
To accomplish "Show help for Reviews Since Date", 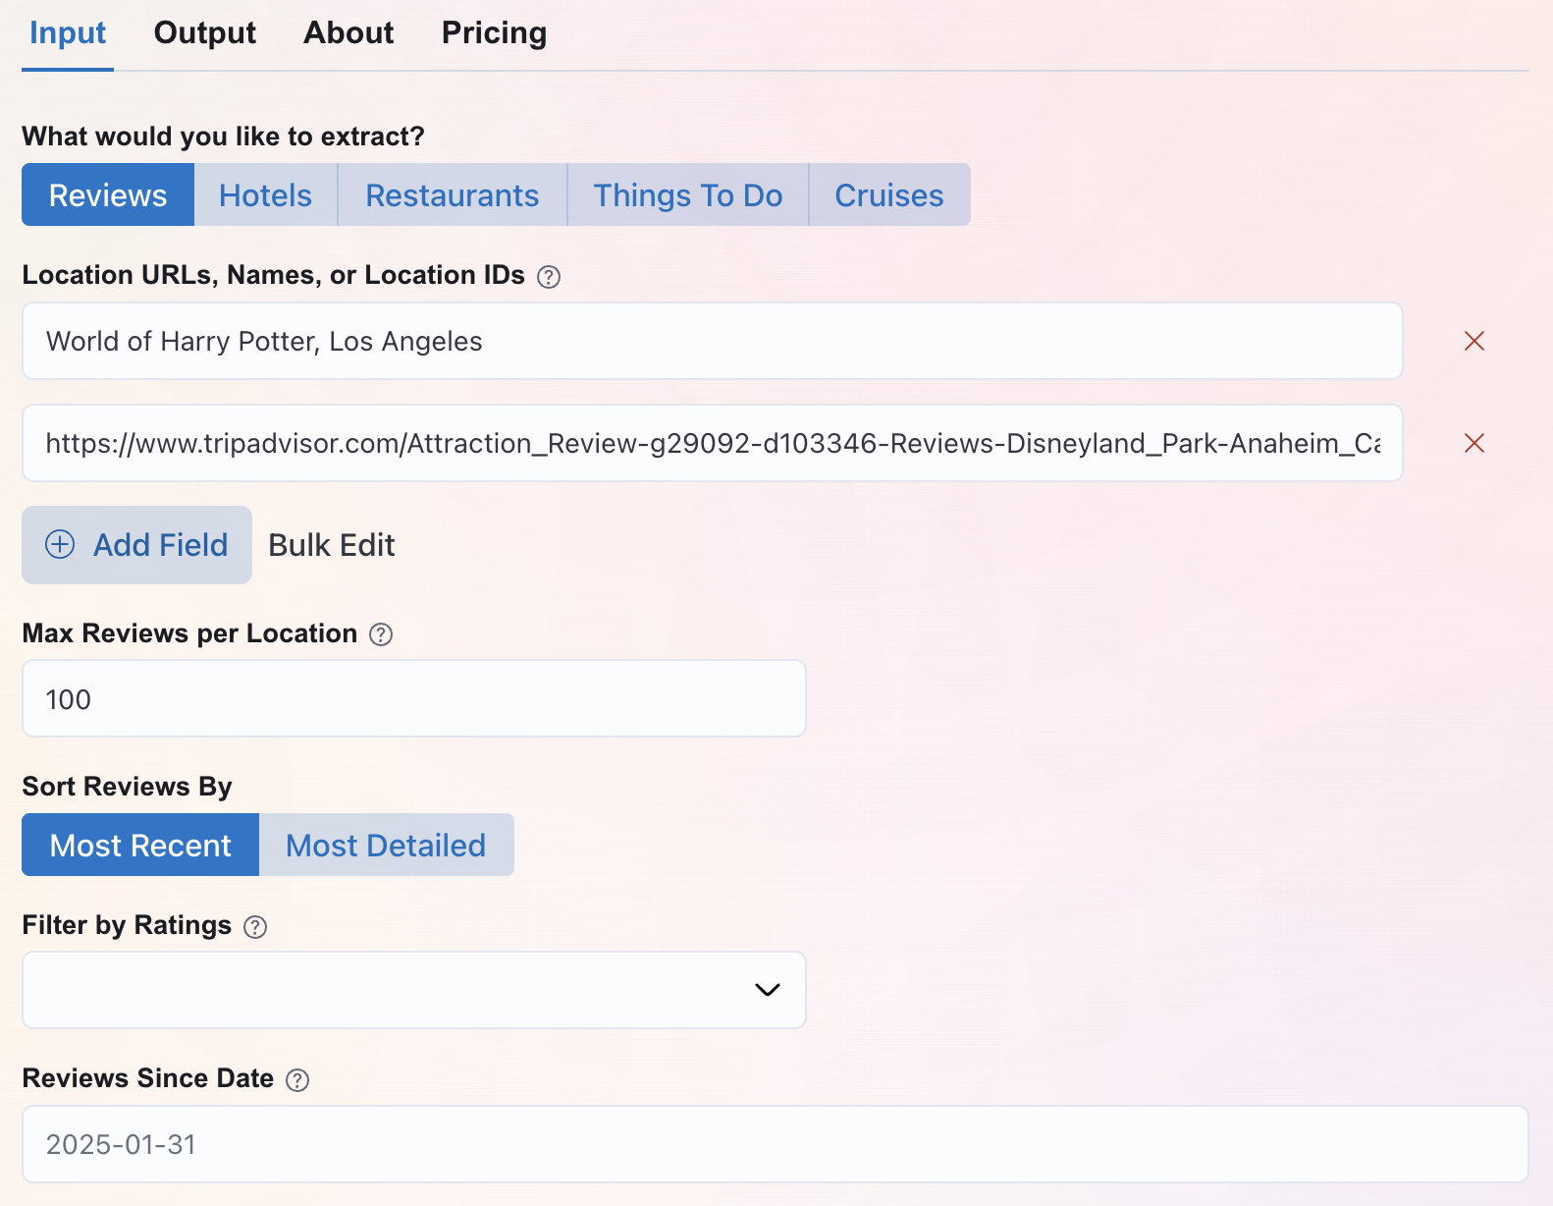I will point(297,1080).
